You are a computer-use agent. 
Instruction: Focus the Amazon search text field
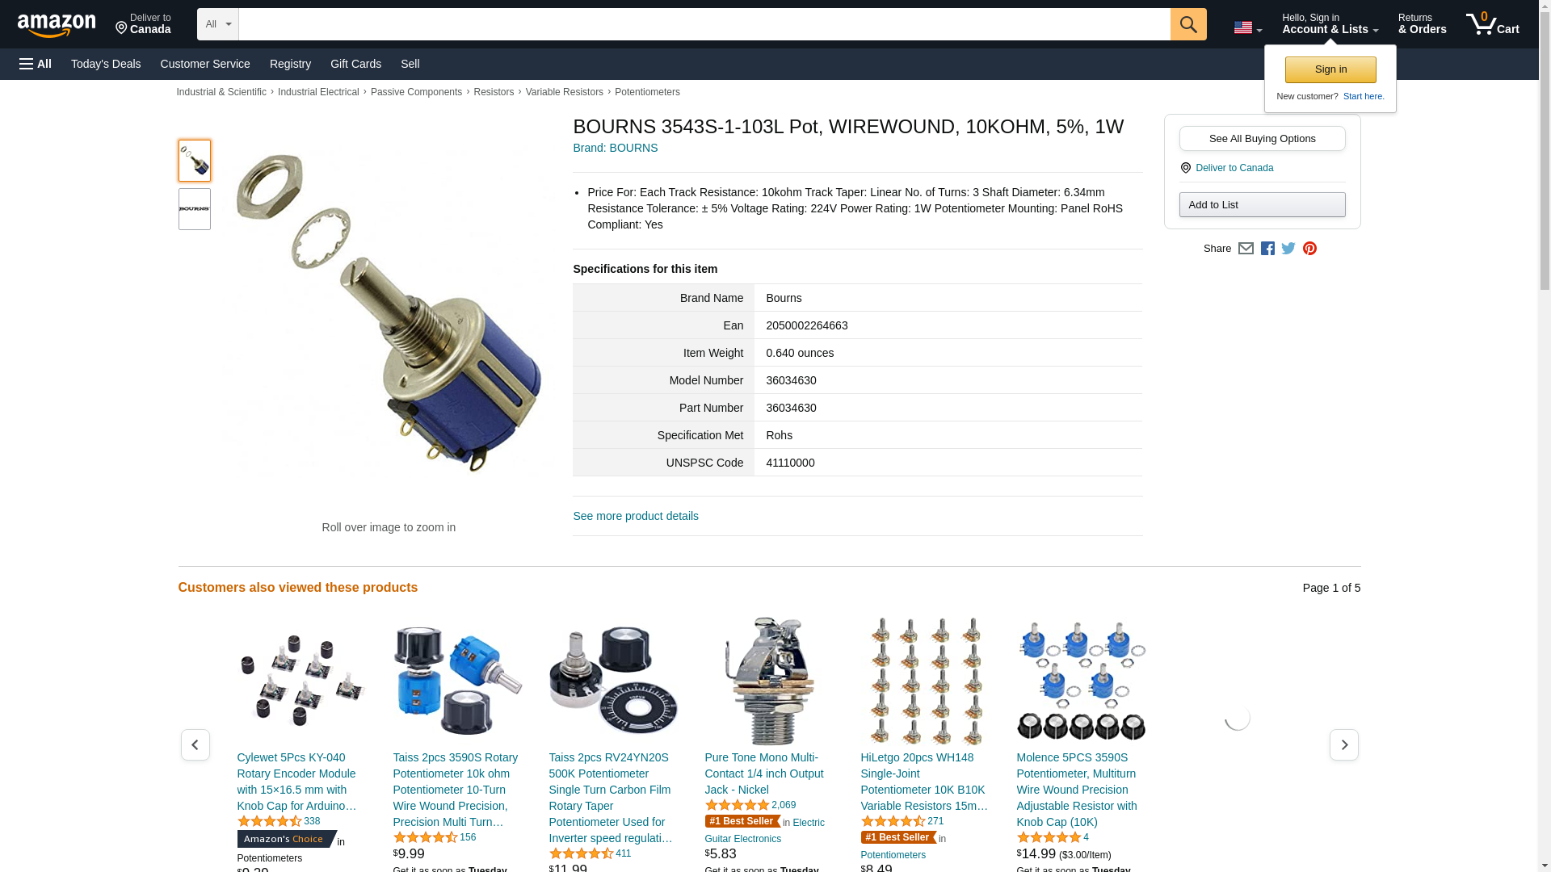click(704, 24)
